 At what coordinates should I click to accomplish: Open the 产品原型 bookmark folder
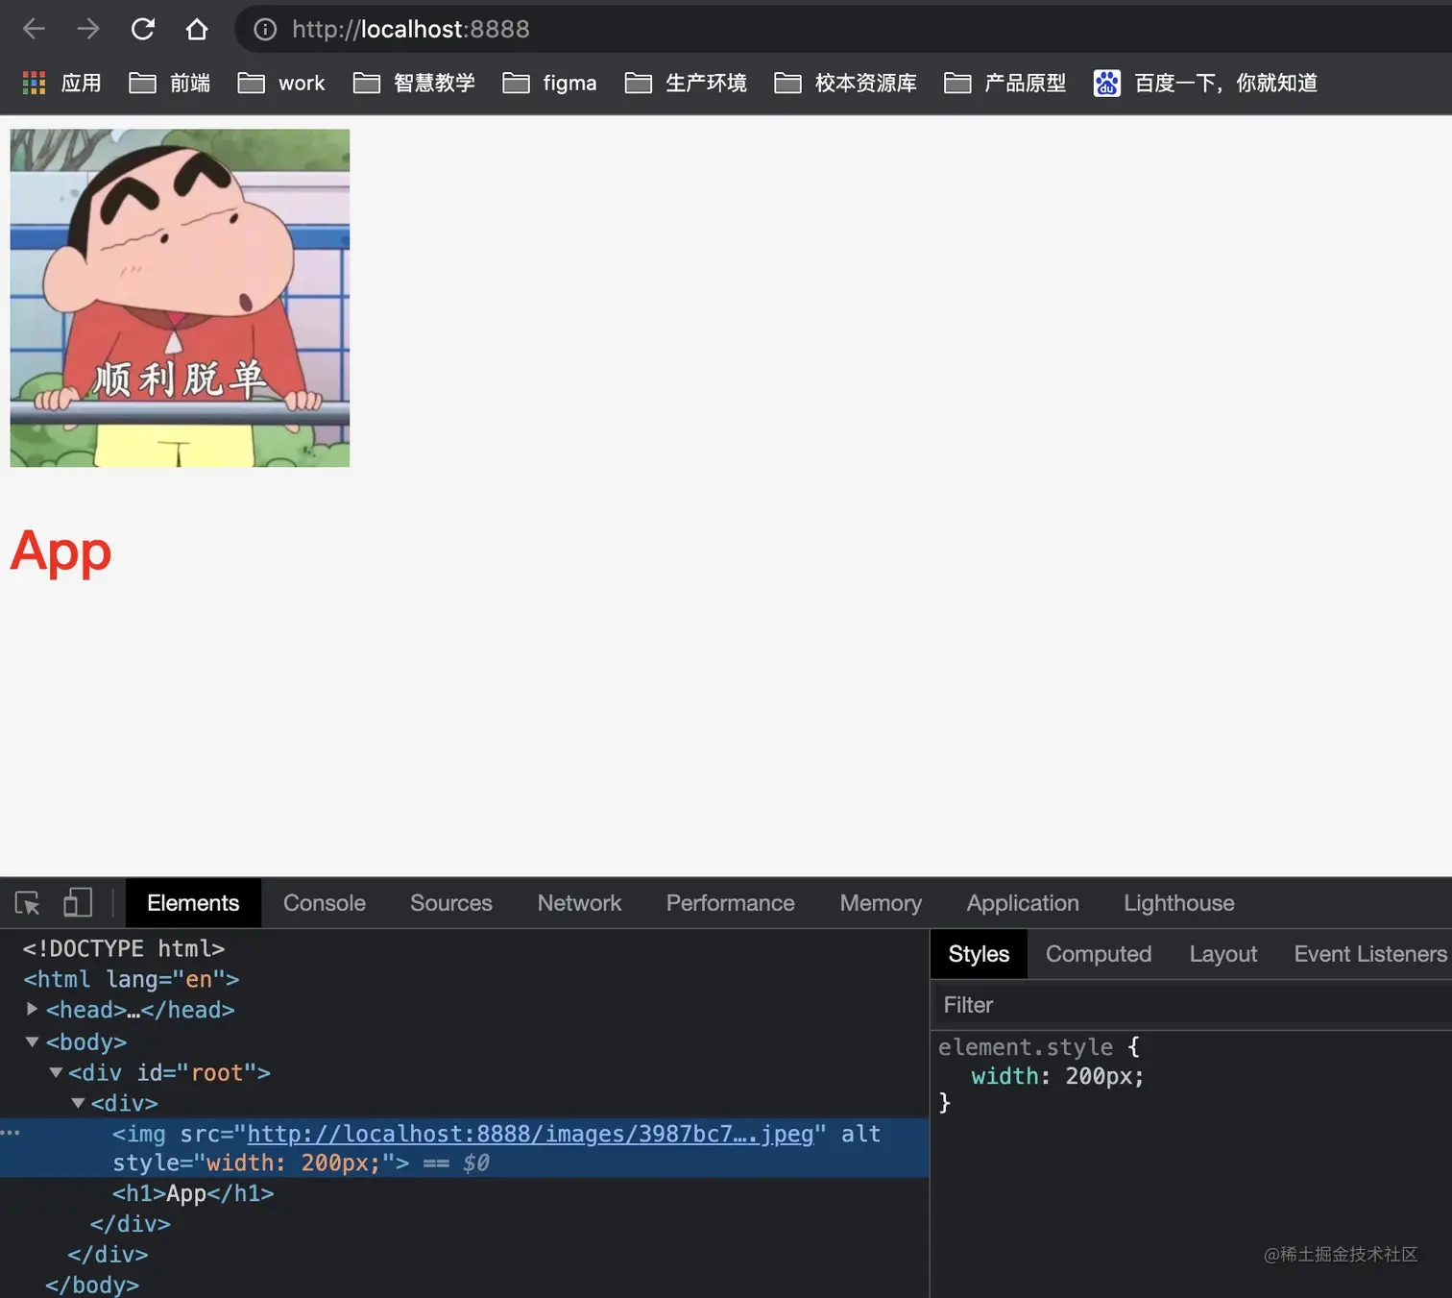(1005, 84)
